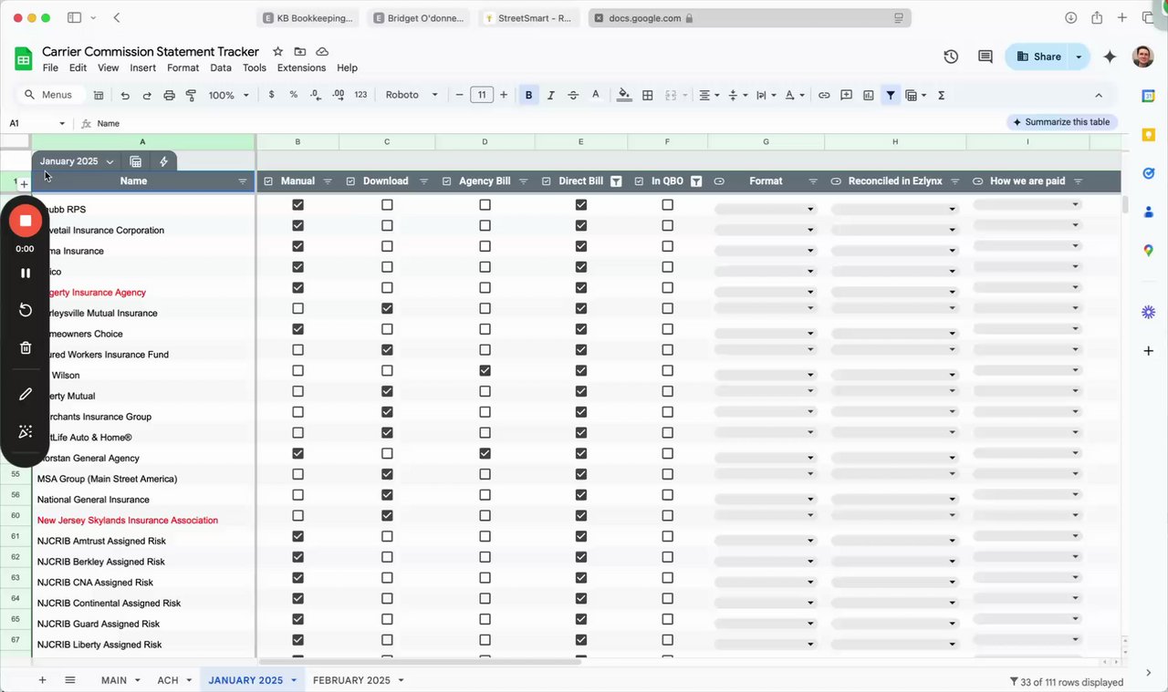The height and width of the screenshot is (692, 1168).
Task: Toggle In QBO checkbox for Homeowners Choice row
Action: coord(667,329)
